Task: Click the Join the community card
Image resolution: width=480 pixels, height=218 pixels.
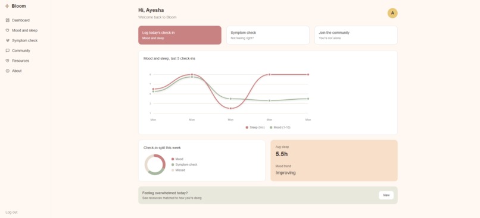Action: [x=356, y=35]
